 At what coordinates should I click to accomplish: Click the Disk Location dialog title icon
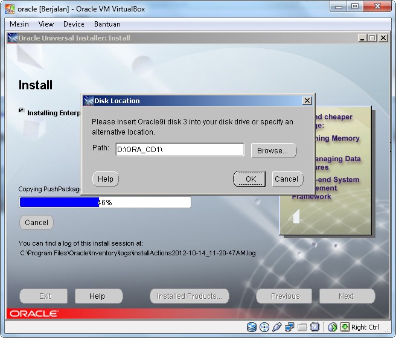tap(88, 101)
